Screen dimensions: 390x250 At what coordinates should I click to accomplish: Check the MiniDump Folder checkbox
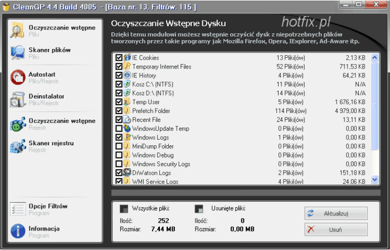119,146
